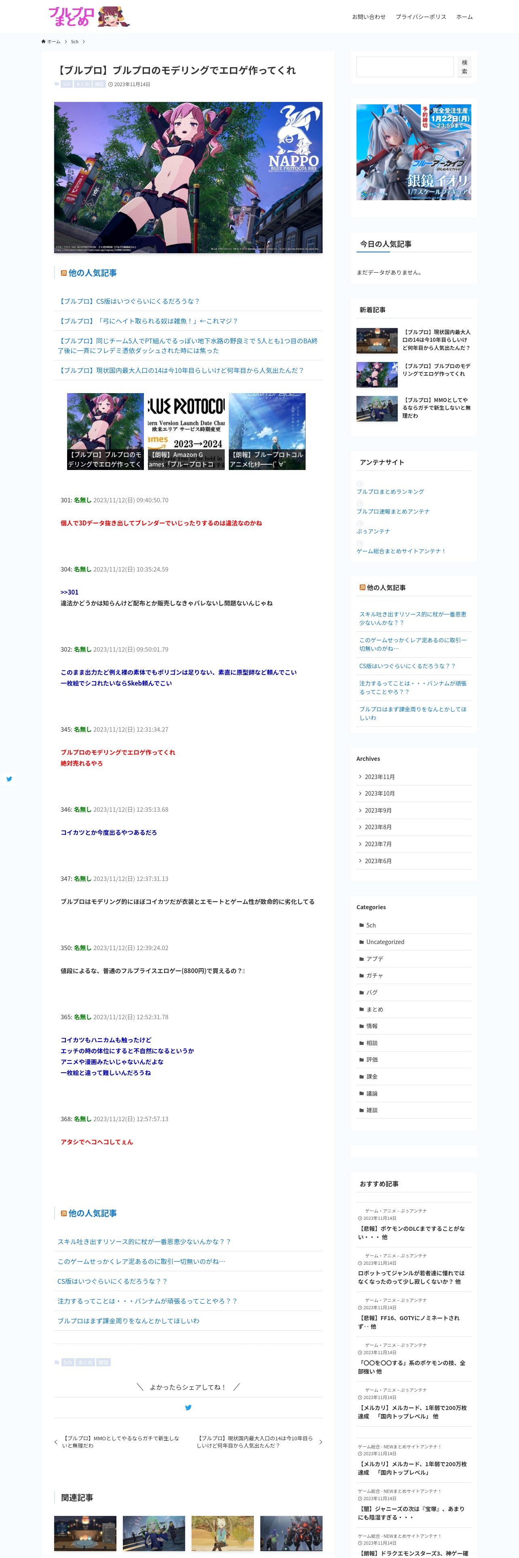The image size is (519, 1558).
Task: Open lower link このゲームせっかくレア泥あるのに取引一切無いのがね
Action: click(141, 1261)
